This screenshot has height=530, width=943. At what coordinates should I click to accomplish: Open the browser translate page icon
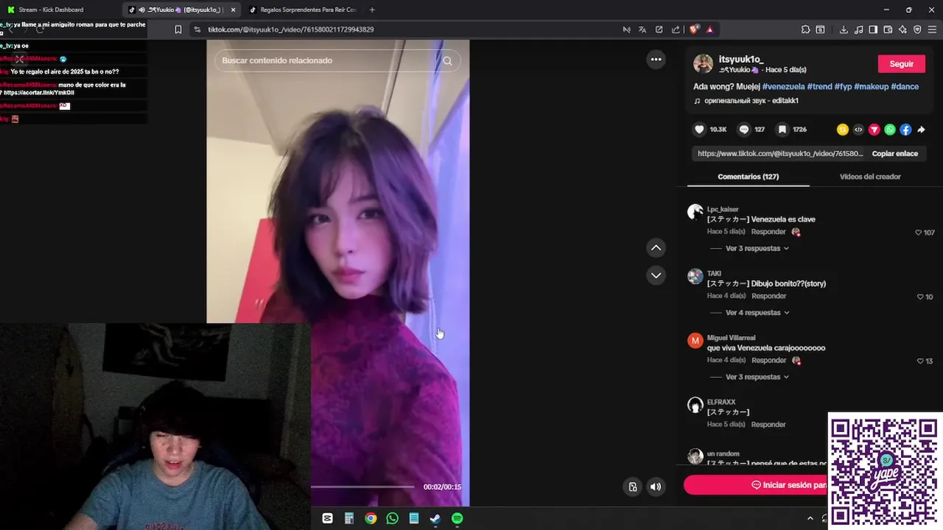point(642,29)
